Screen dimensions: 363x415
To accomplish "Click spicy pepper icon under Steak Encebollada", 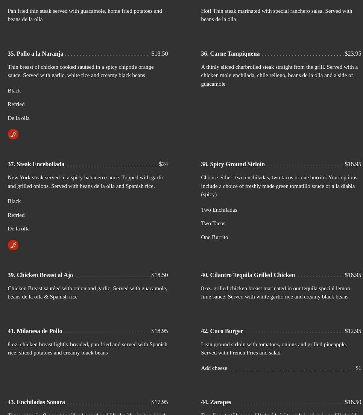I will 13,245.
